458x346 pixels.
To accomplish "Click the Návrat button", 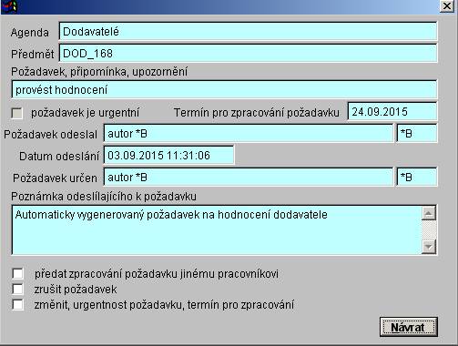I will 409,327.
